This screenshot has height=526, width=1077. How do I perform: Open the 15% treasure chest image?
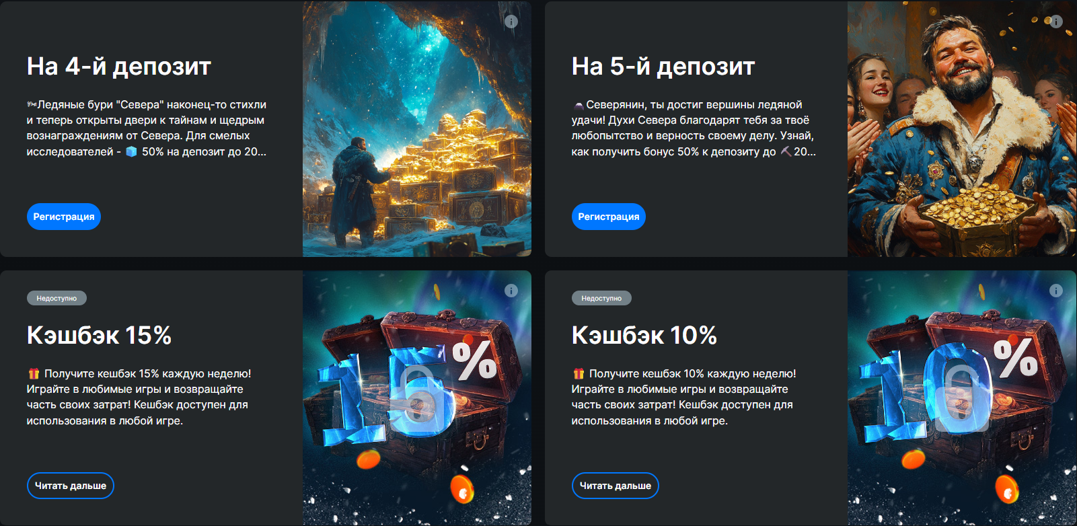pos(417,398)
